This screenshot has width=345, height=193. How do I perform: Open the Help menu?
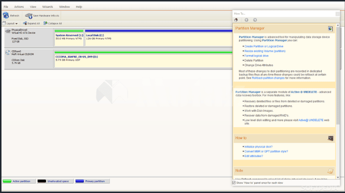tap(79, 7)
